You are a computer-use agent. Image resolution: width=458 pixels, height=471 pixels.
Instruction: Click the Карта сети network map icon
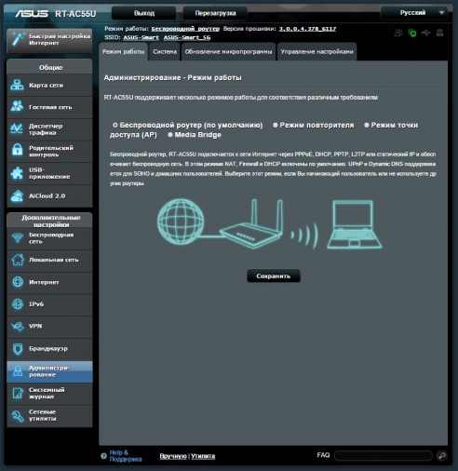17,85
